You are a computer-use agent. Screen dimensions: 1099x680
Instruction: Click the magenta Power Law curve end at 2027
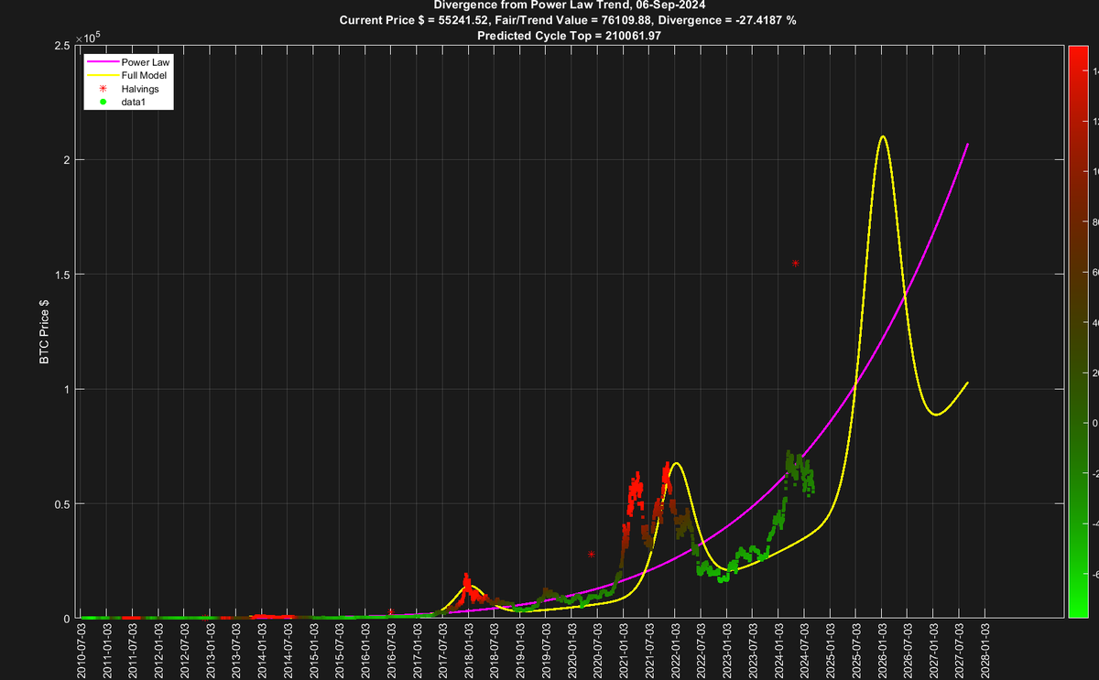point(967,145)
